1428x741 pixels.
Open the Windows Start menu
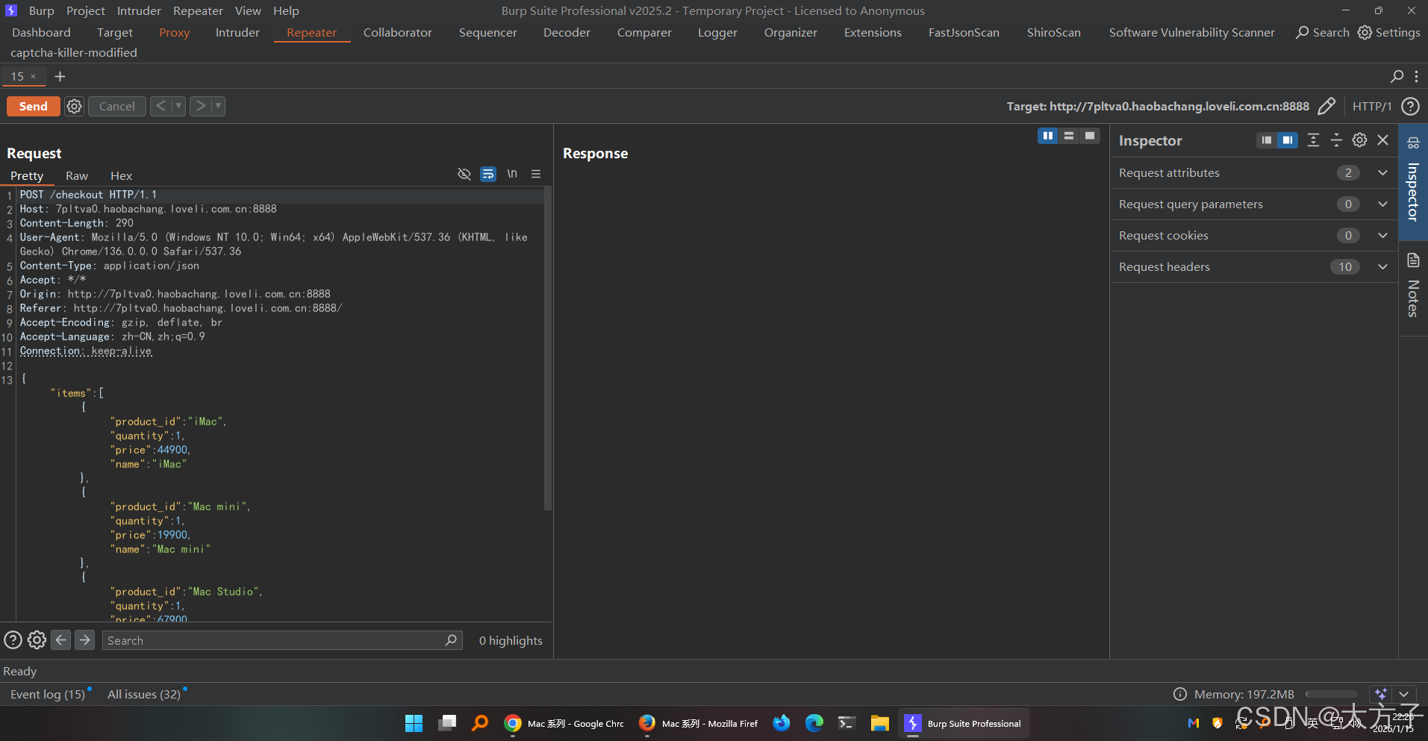point(414,723)
